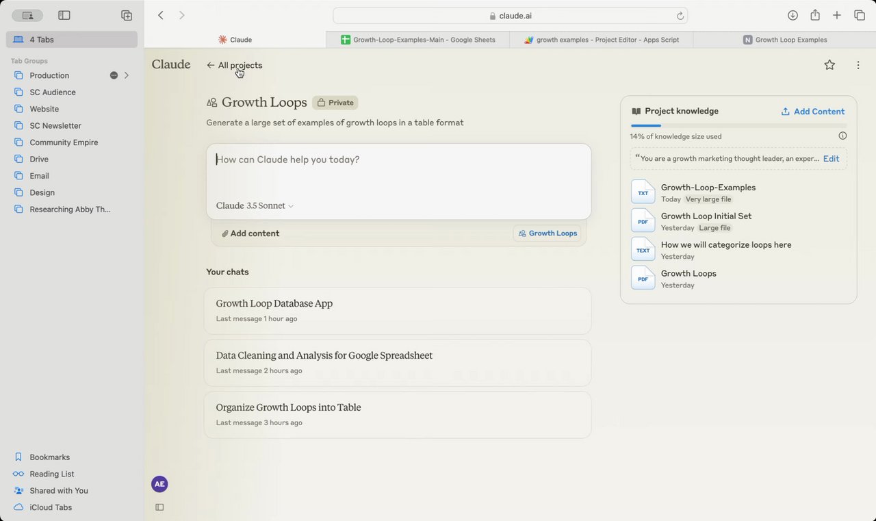This screenshot has width=876, height=521.
Task: Click the knowledge size usage bar
Action: pos(738,126)
